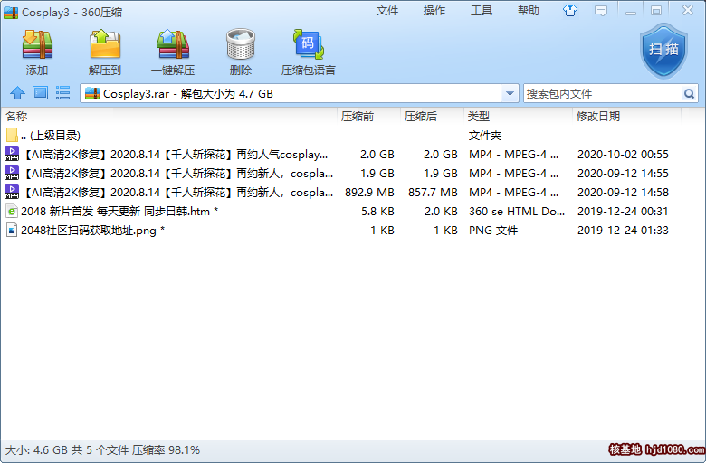Open the 文件 menu

[387, 11]
